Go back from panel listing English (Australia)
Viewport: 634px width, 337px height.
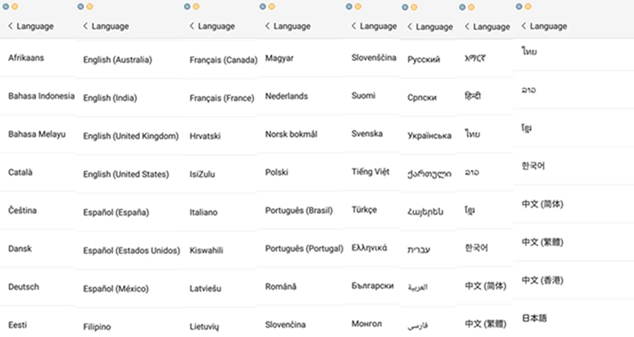(86, 27)
